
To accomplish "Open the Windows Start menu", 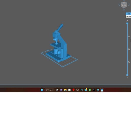I will [42, 90].
